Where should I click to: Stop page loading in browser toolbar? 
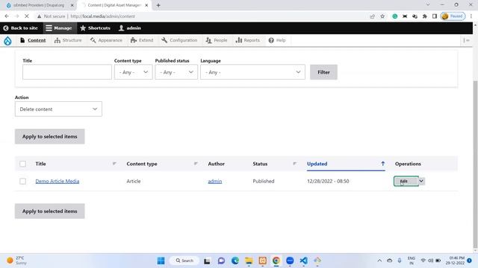(27, 16)
